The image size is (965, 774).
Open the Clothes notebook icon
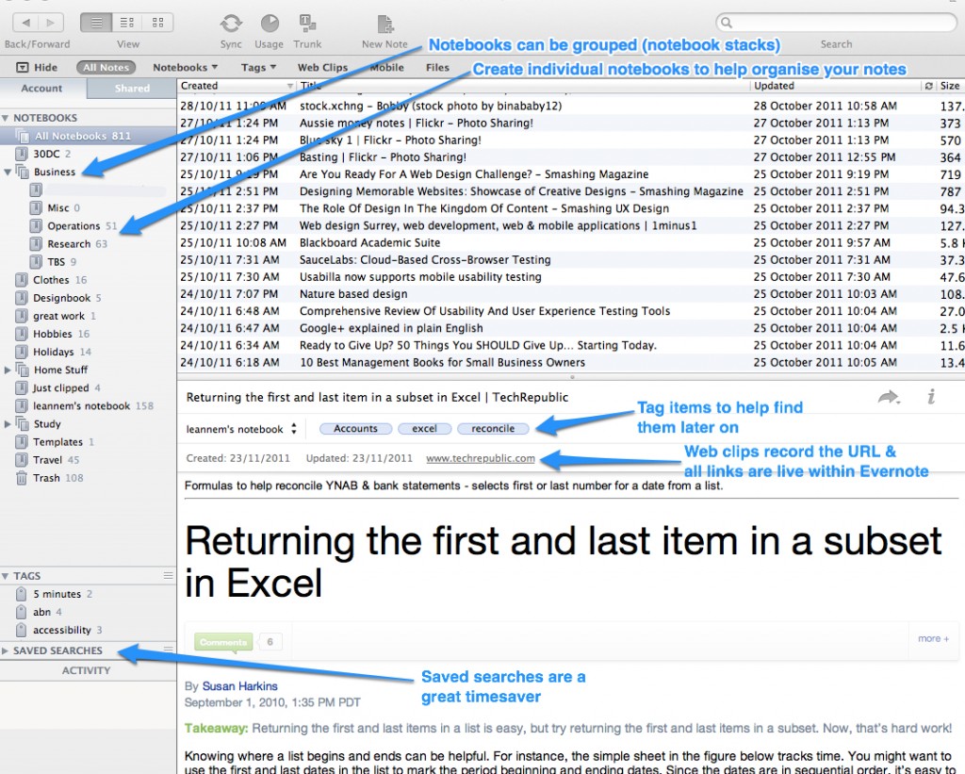(22, 280)
